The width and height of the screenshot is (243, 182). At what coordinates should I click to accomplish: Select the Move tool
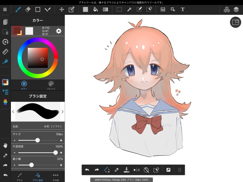(62, 9)
